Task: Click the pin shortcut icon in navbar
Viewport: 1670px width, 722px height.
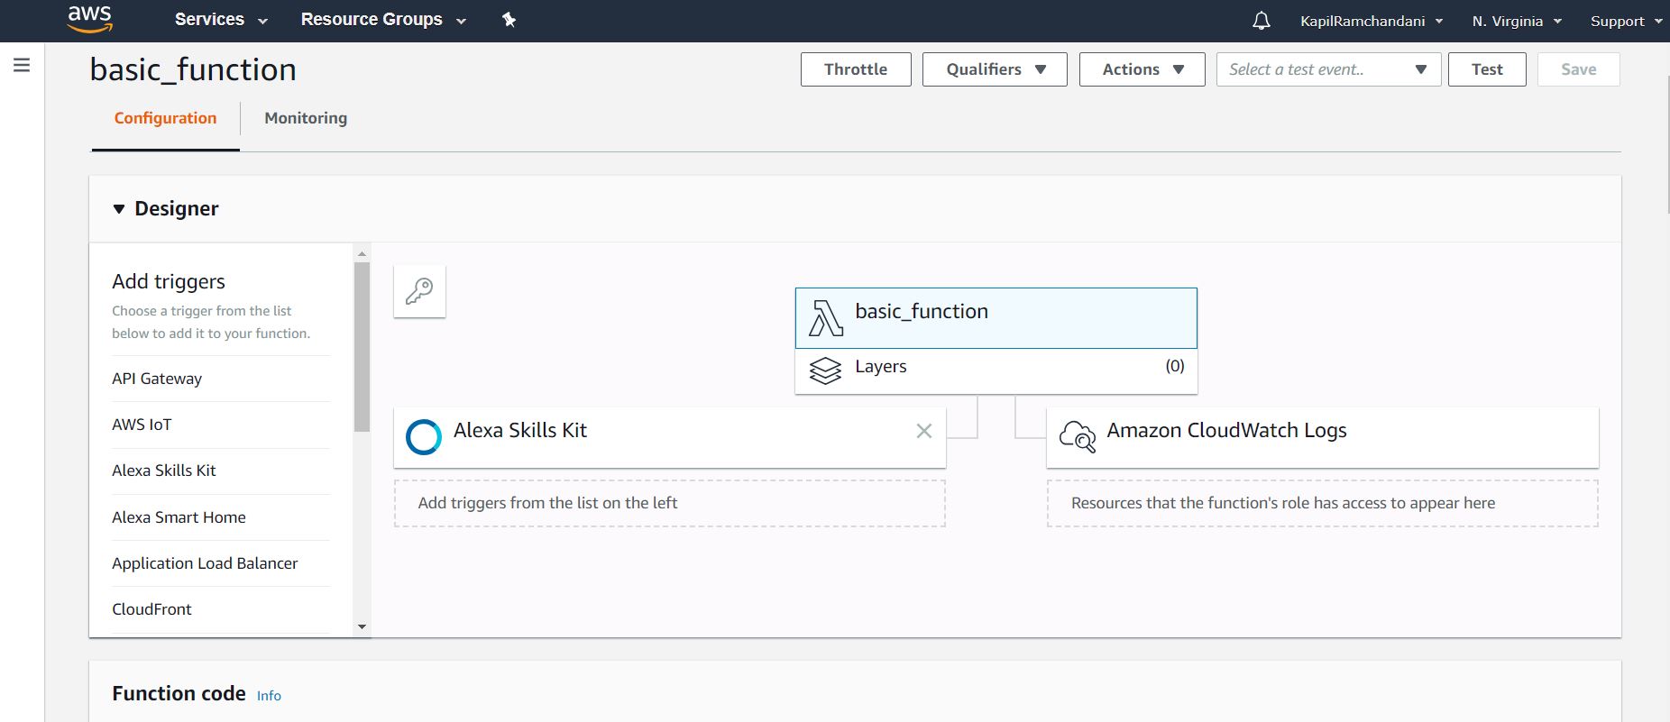Action: tap(509, 20)
